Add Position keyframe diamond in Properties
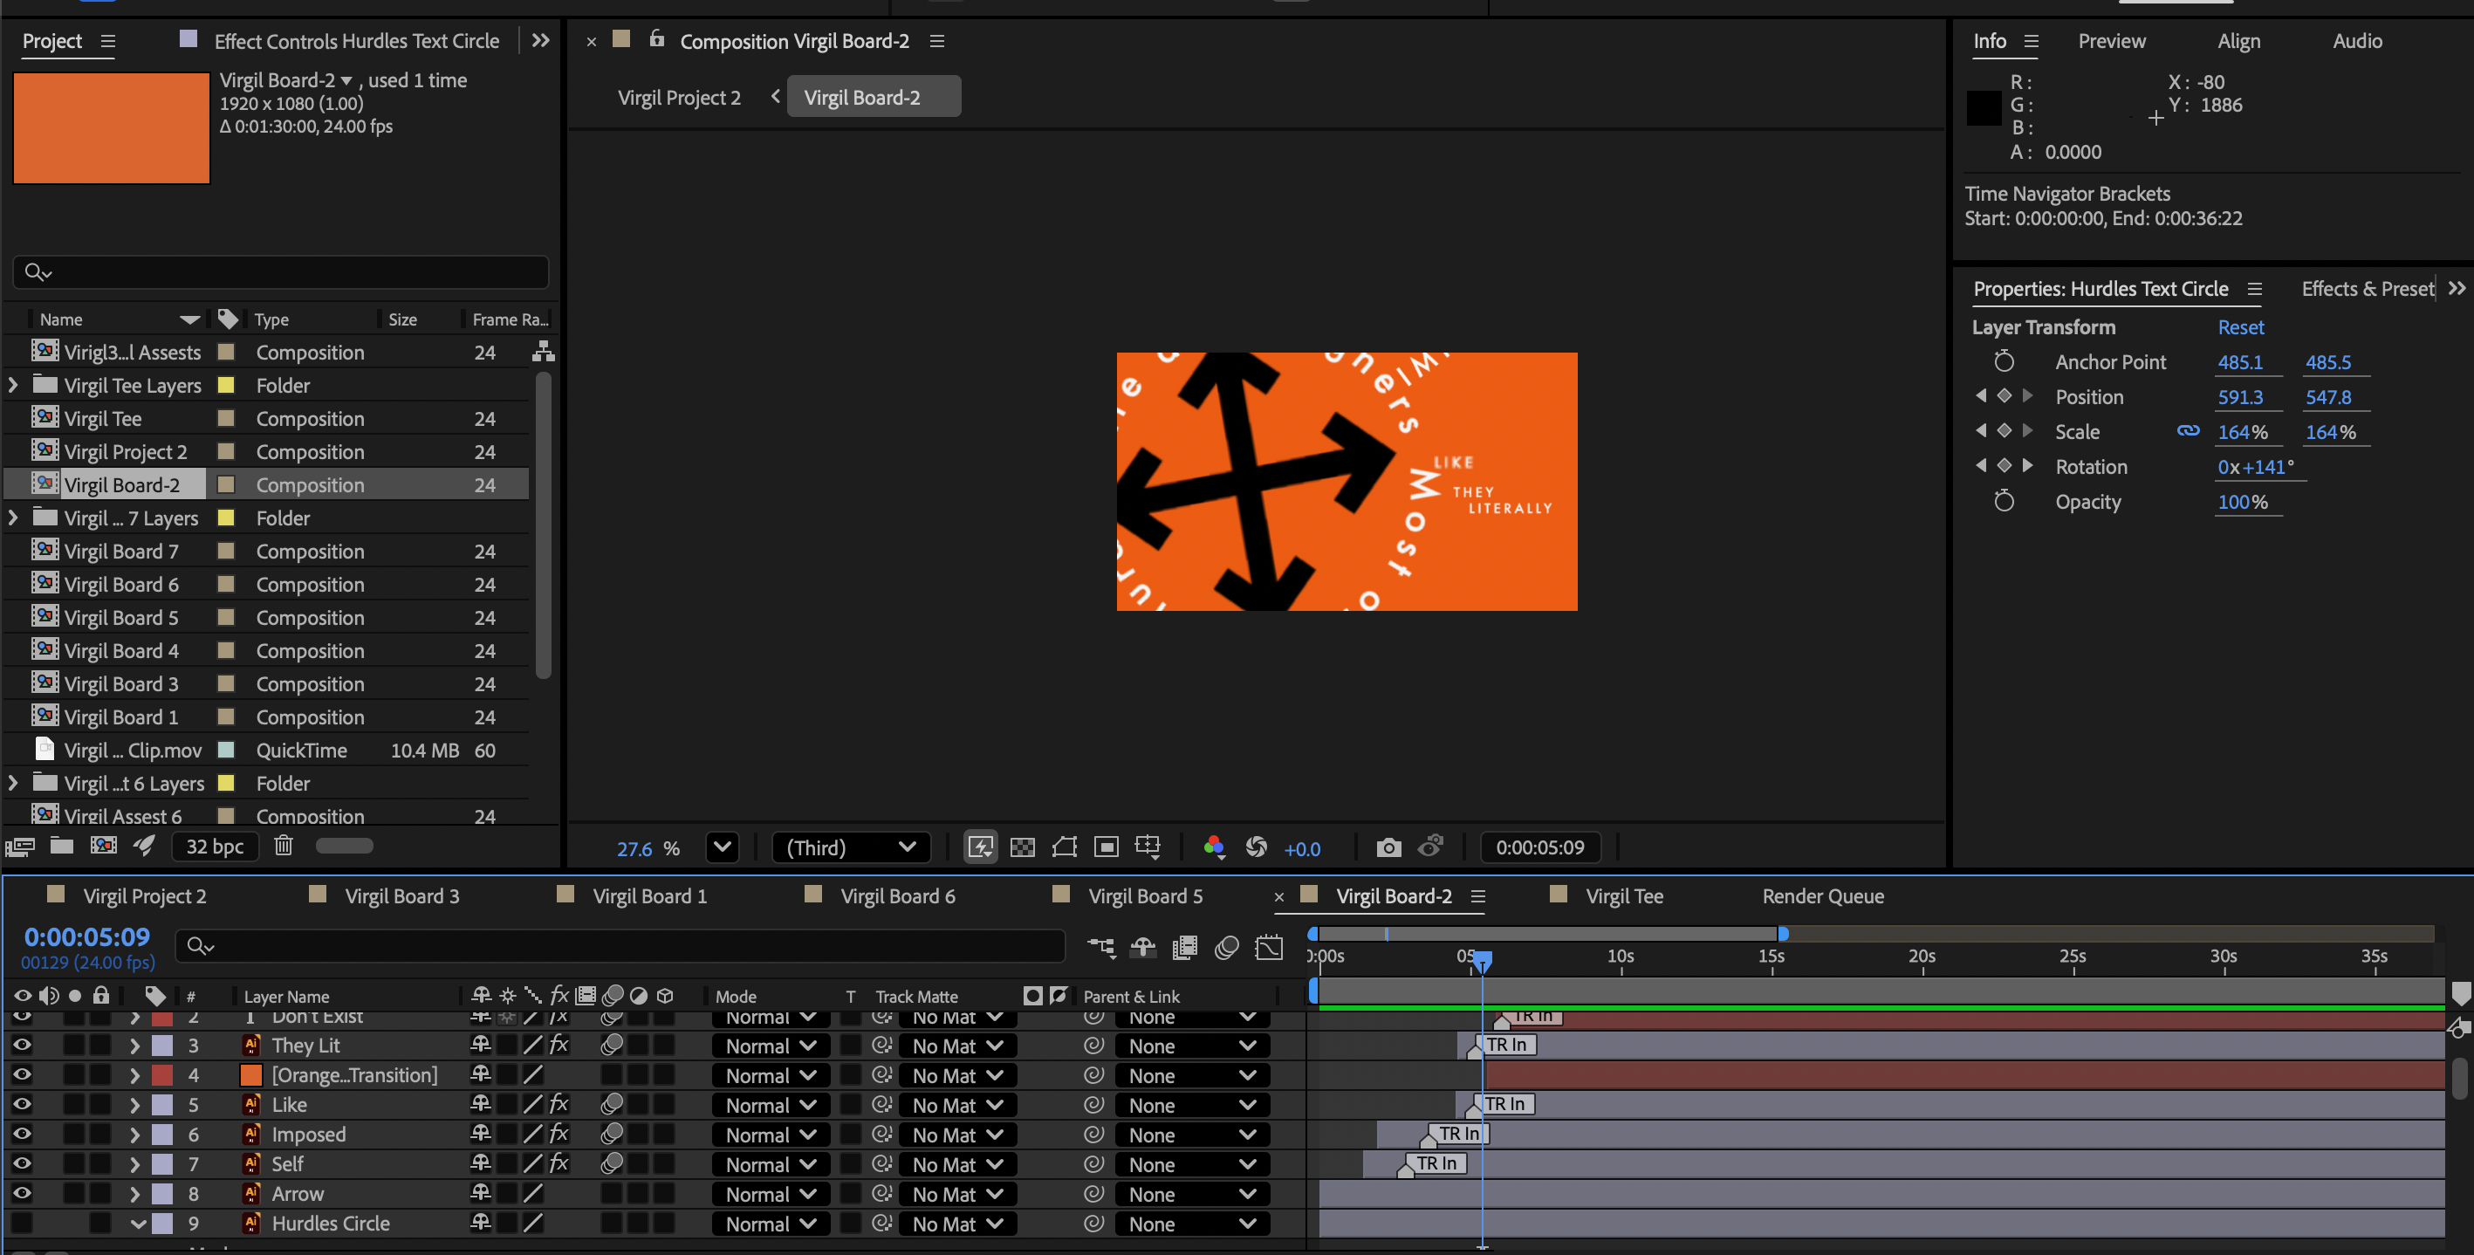The height and width of the screenshot is (1255, 2474). (x=2005, y=395)
